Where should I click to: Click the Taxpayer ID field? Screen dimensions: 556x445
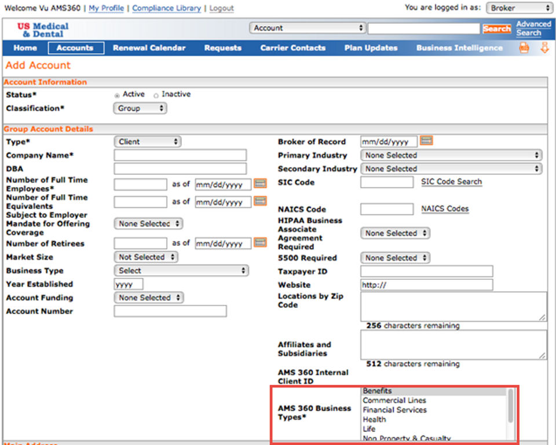(427, 271)
